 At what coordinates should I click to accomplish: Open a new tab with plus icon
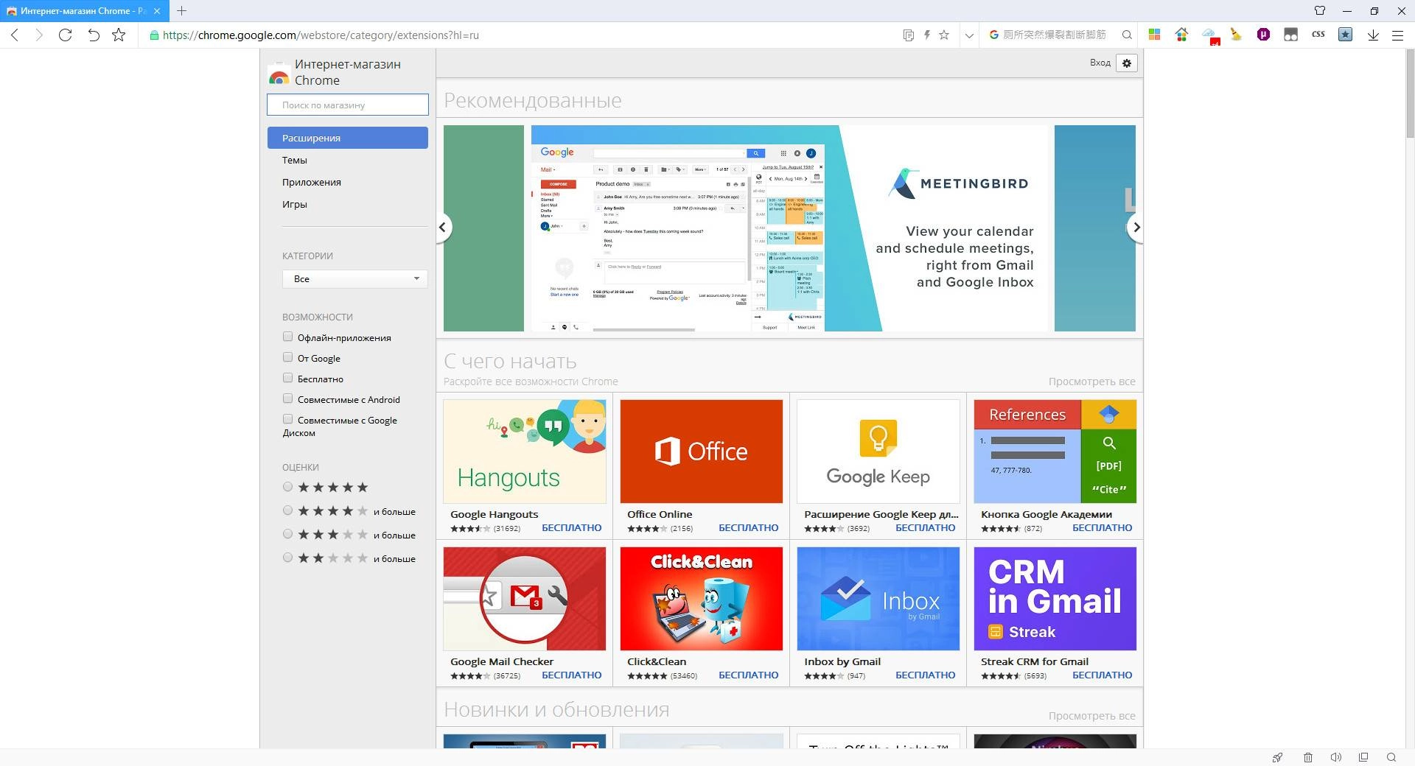[181, 11]
